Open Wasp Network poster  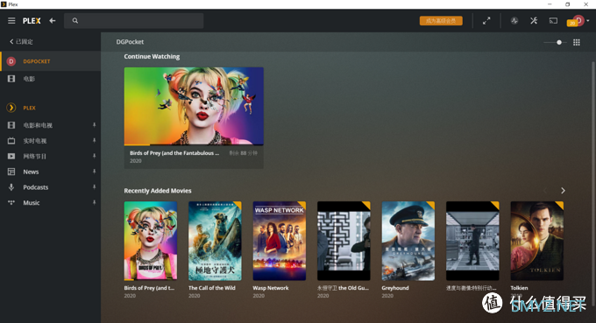[280, 241]
